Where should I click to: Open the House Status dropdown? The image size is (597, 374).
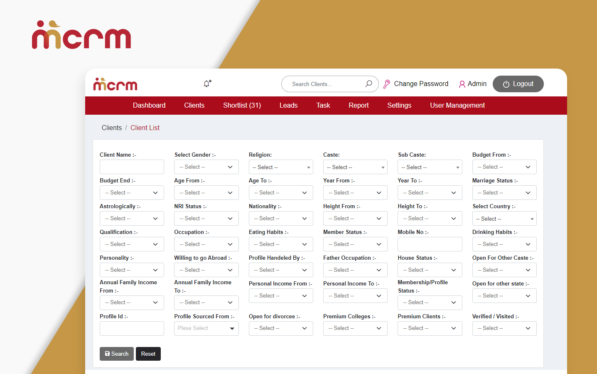pyautogui.click(x=430, y=270)
